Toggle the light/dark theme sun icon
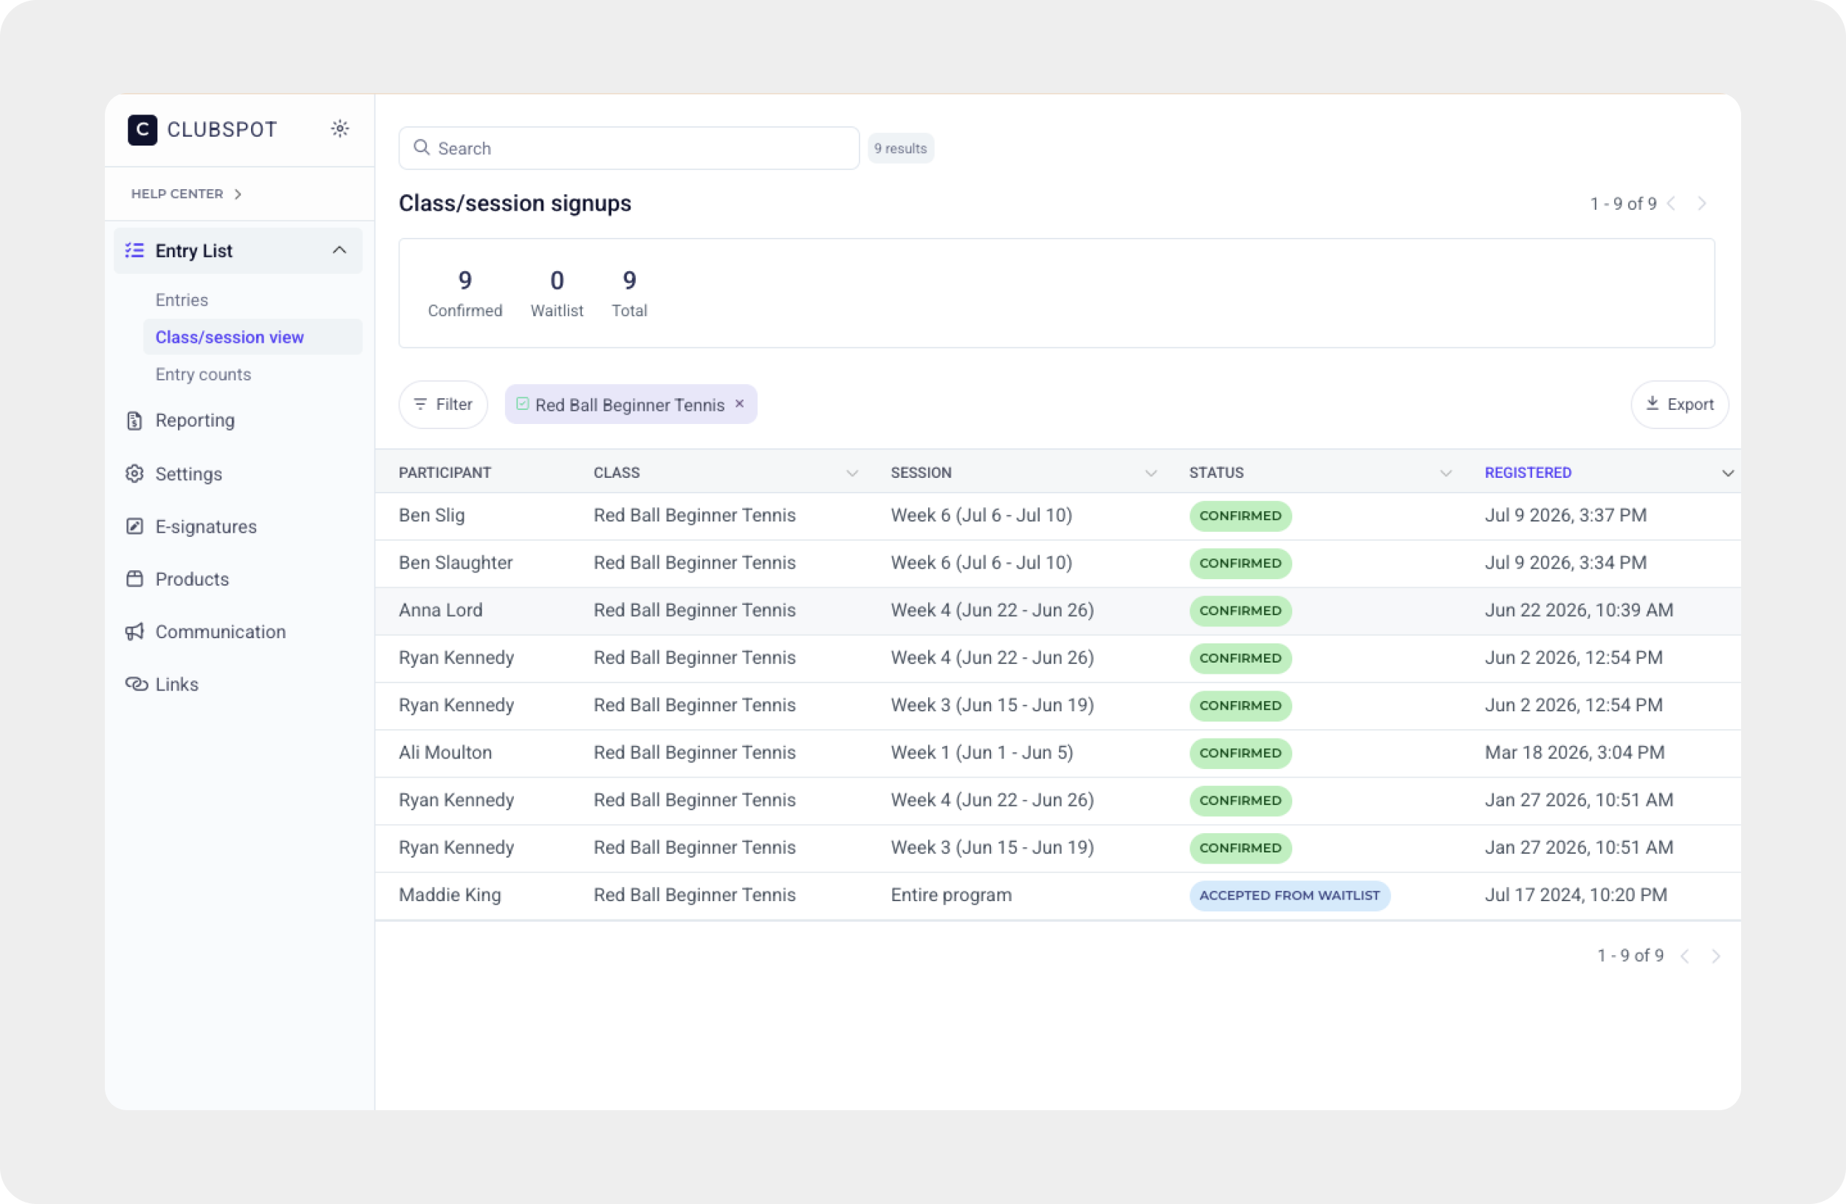 pos(340,129)
